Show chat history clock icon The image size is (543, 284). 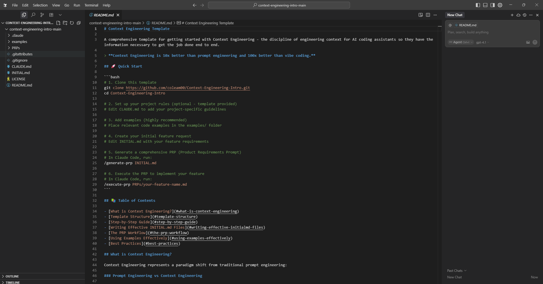pyautogui.click(x=525, y=15)
